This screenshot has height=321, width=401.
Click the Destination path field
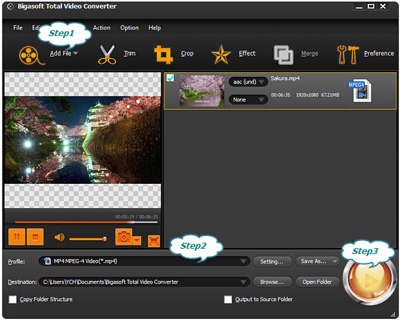coord(144,282)
